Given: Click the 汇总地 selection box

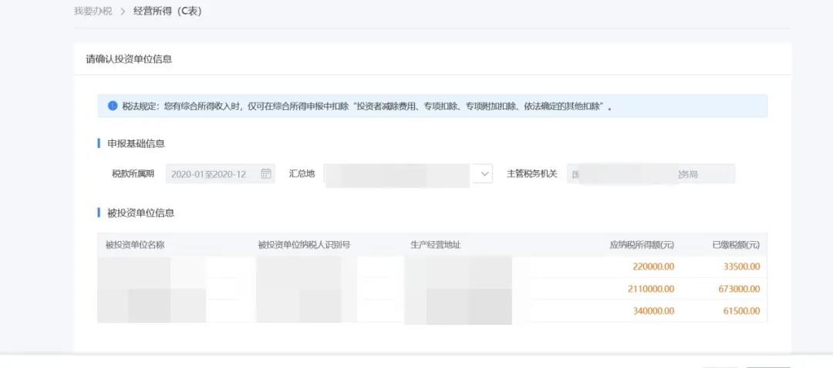Looking at the screenshot, I should [408, 174].
